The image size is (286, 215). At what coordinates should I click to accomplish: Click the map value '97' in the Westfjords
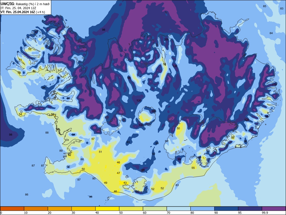tap(36, 32)
